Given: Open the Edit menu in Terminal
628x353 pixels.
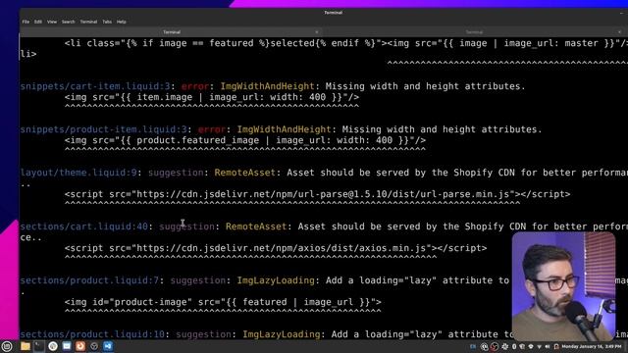Looking at the screenshot, I should click(x=38, y=22).
